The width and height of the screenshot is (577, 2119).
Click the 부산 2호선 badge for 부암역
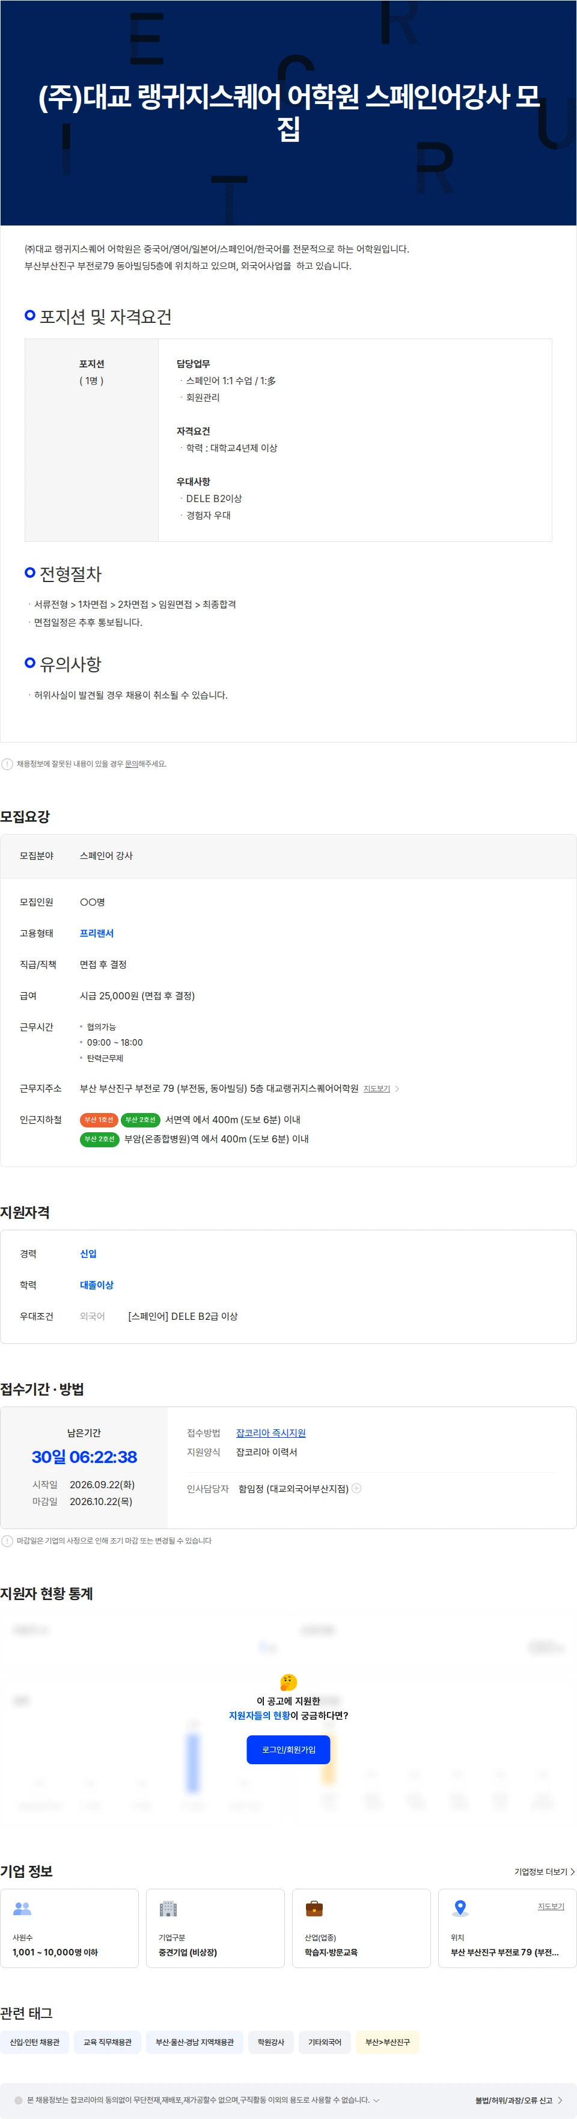tap(99, 1138)
